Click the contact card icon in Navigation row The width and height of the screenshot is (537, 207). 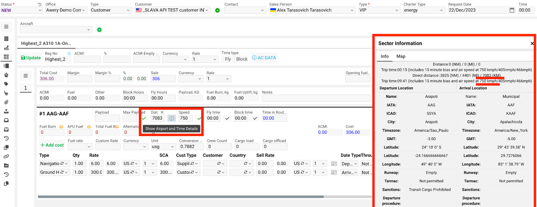[x=334, y=164]
